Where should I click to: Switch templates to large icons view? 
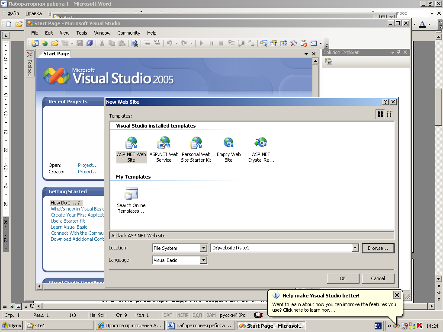tap(380, 114)
